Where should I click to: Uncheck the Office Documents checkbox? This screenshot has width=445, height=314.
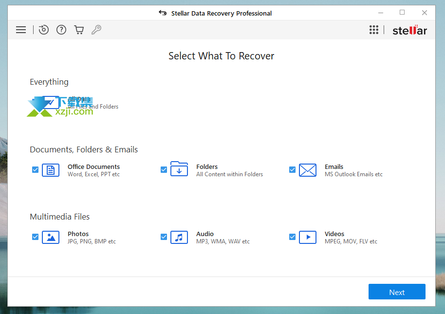point(35,169)
